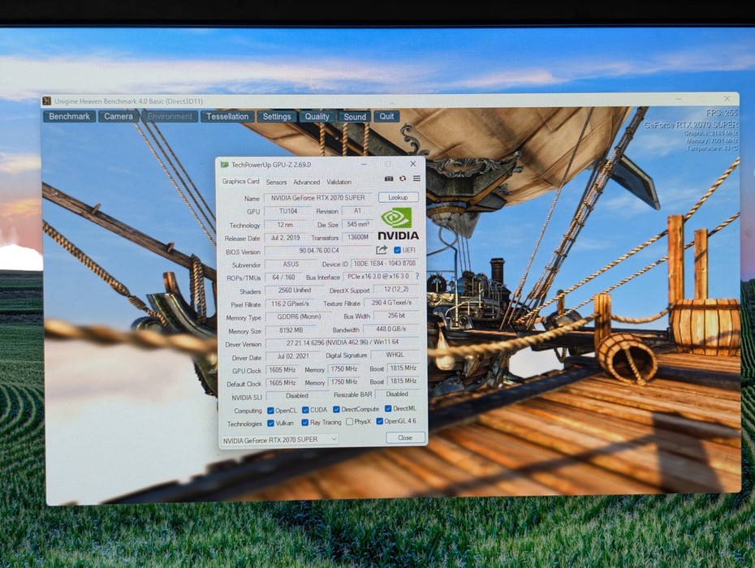The width and height of the screenshot is (755, 568).
Task: Click the Digital Signature WHQL value
Action: pyautogui.click(x=395, y=355)
